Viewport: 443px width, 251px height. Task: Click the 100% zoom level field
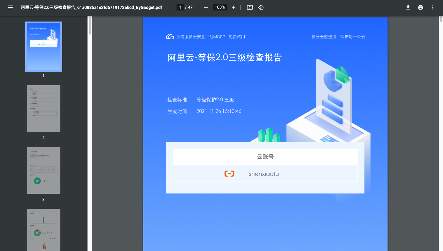pos(220,7)
